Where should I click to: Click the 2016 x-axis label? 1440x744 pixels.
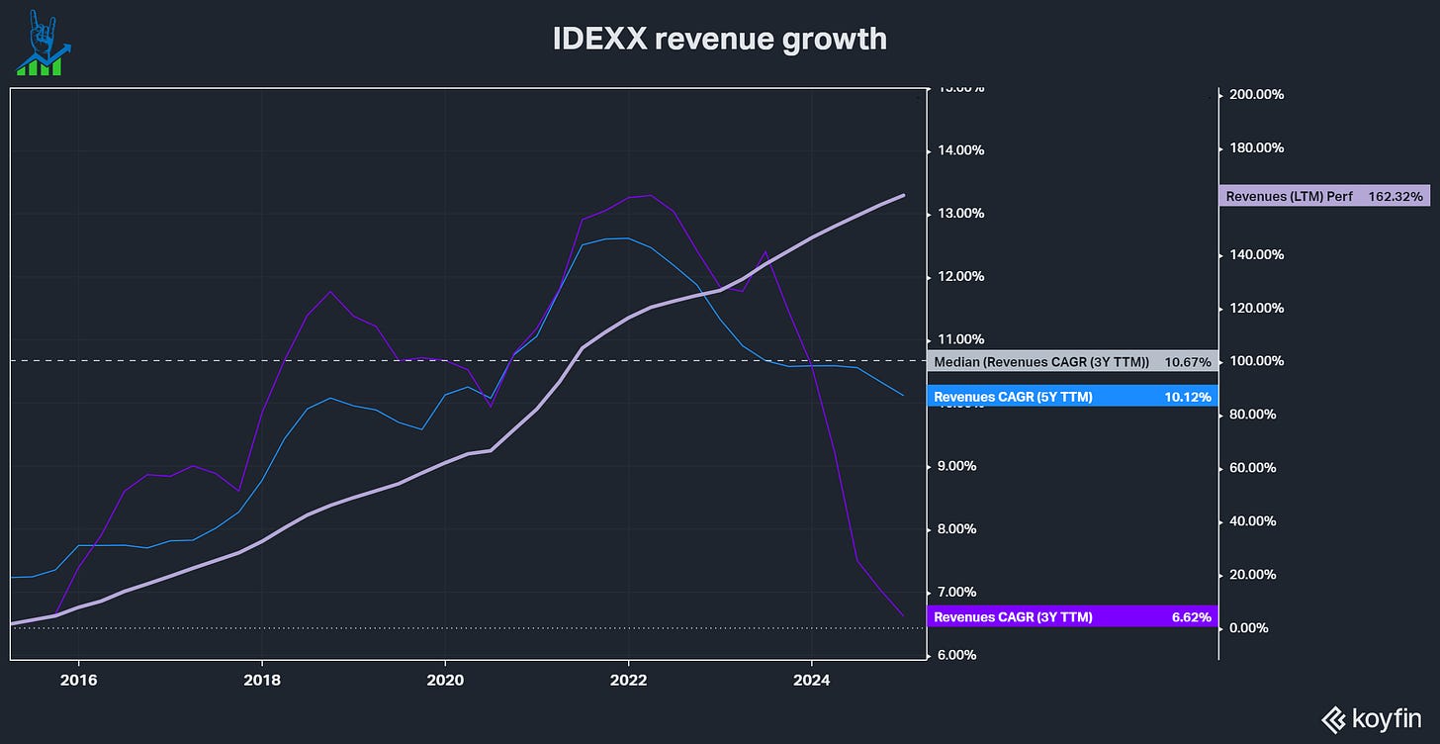[x=78, y=680]
